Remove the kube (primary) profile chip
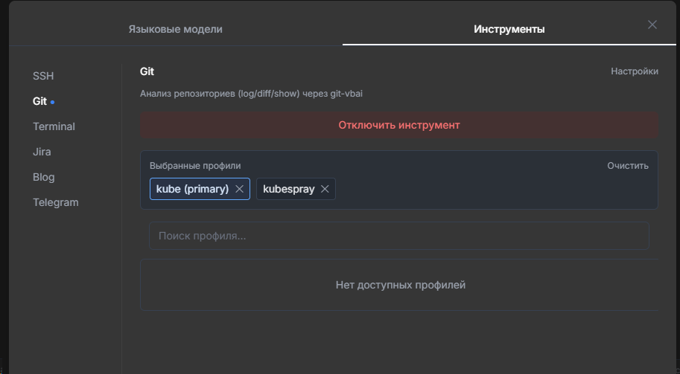Viewport: 680px width, 374px height. pos(239,189)
